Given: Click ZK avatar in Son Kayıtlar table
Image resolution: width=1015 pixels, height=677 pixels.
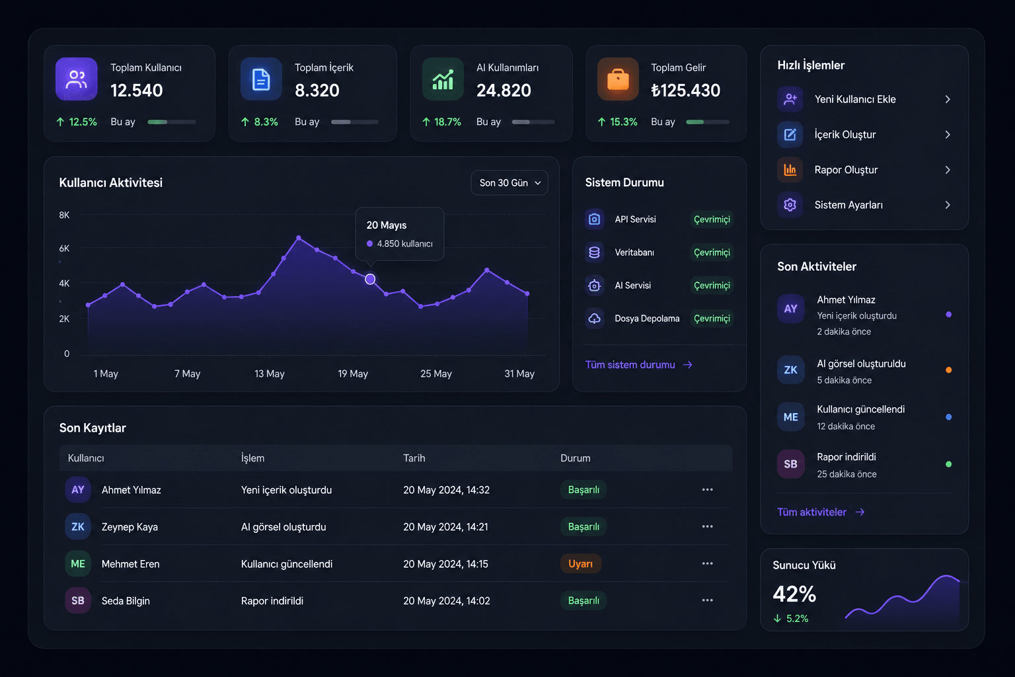Looking at the screenshot, I should [x=78, y=527].
